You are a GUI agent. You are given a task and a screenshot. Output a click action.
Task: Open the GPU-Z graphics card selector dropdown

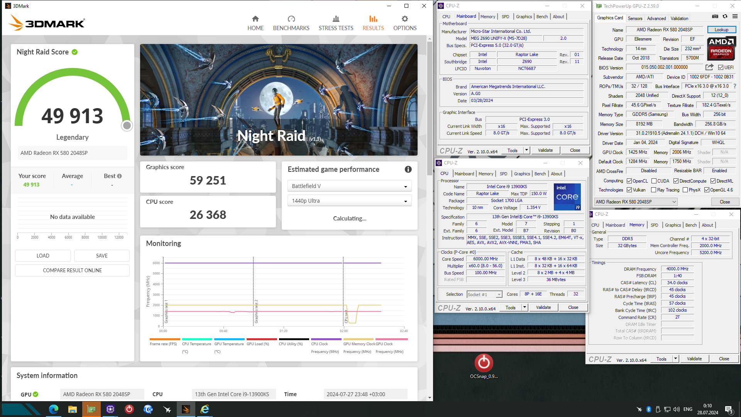[x=636, y=202]
